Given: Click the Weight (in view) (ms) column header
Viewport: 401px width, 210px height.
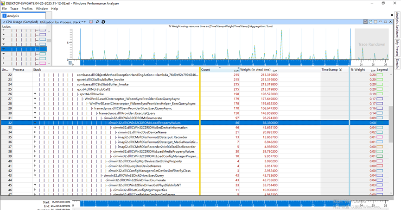Looking at the screenshot, I should (259, 70).
